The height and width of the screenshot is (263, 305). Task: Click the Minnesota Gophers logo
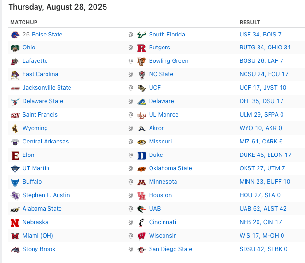[141, 182]
